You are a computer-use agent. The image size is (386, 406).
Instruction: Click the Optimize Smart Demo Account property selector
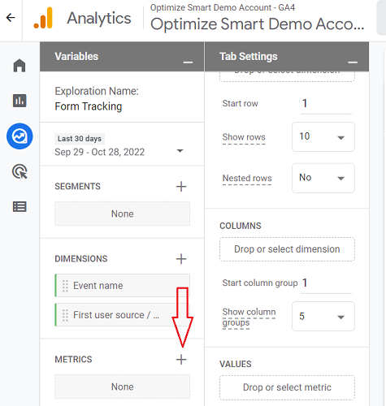coord(258,24)
